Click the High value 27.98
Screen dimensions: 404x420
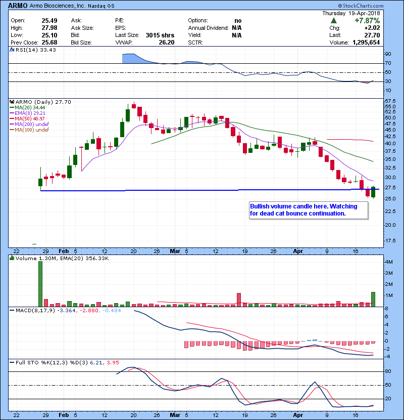pyautogui.click(x=49, y=28)
